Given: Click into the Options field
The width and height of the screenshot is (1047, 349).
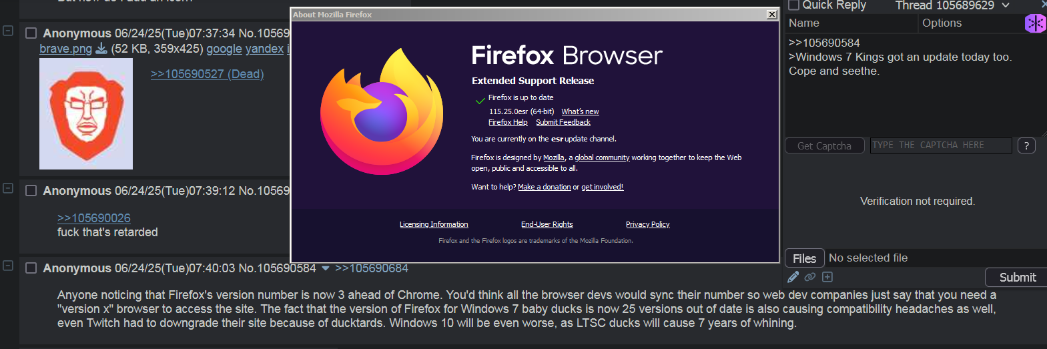Looking at the screenshot, I should [x=971, y=23].
